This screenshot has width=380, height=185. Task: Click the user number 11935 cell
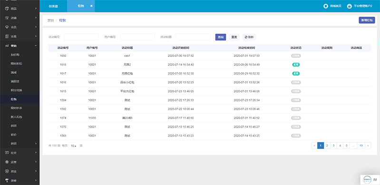[x=92, y=118]
